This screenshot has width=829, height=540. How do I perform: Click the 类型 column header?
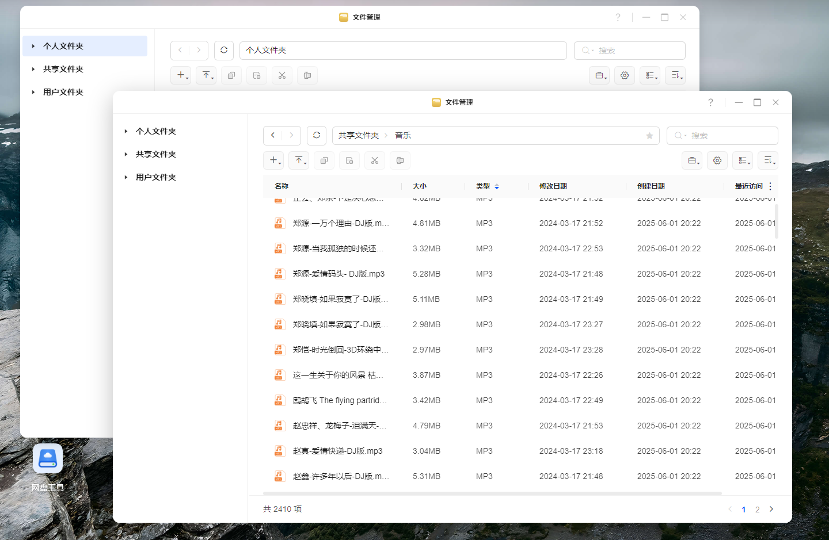483,186
